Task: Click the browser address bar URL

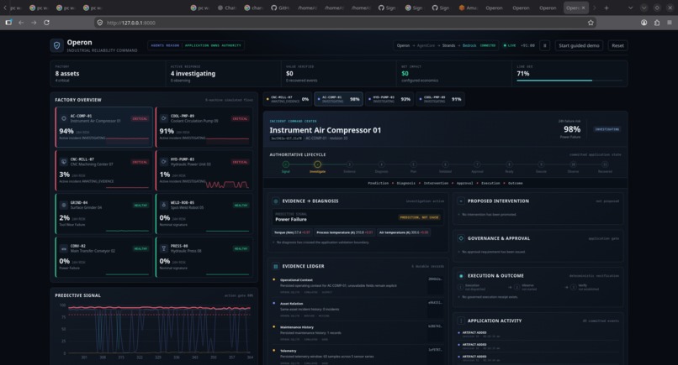Action: click(x=131, y=23)
